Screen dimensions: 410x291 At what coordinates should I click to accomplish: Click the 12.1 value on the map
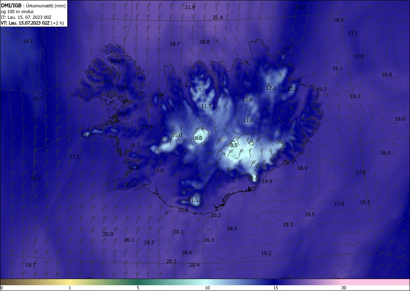coord(271,88)
